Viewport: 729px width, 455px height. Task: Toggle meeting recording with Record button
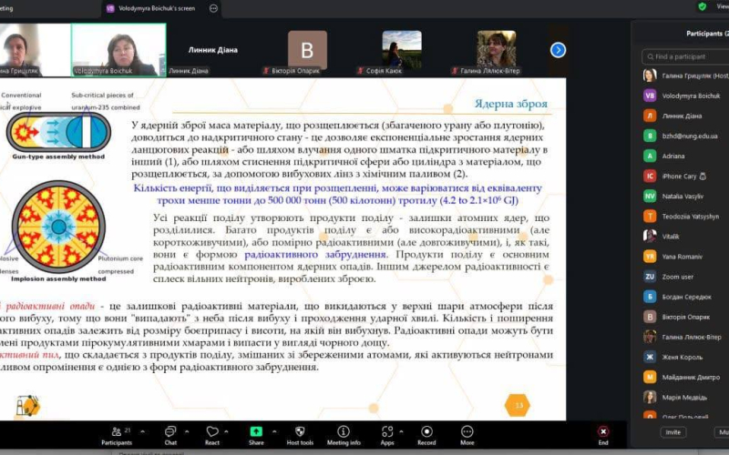coord(426,431)
